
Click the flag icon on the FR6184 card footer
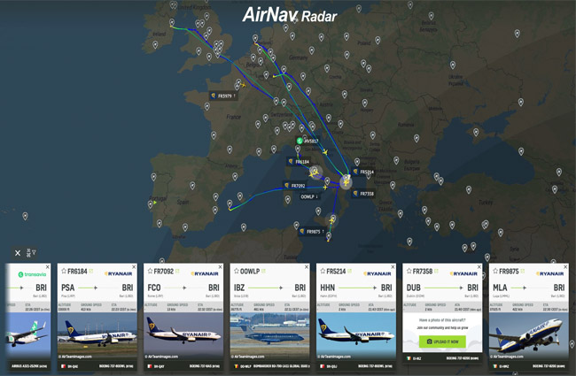(63, 366)
